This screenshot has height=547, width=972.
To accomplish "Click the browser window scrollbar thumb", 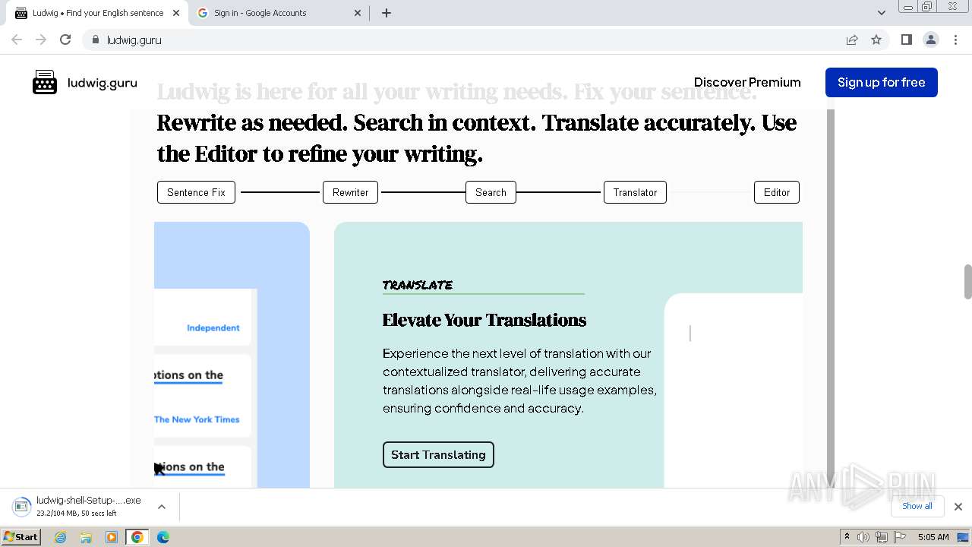I will pos(967,281).
